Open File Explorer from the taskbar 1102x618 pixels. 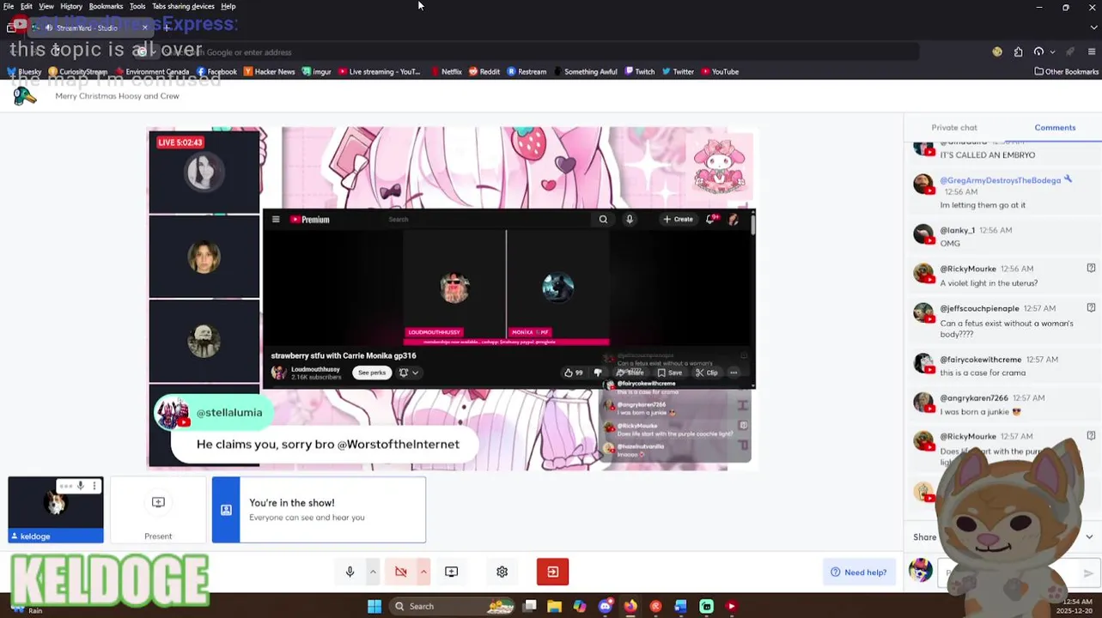pos(555,607)
